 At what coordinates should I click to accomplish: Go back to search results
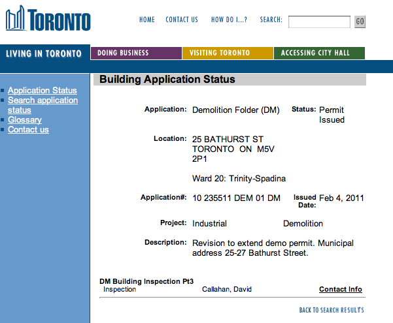332,310
